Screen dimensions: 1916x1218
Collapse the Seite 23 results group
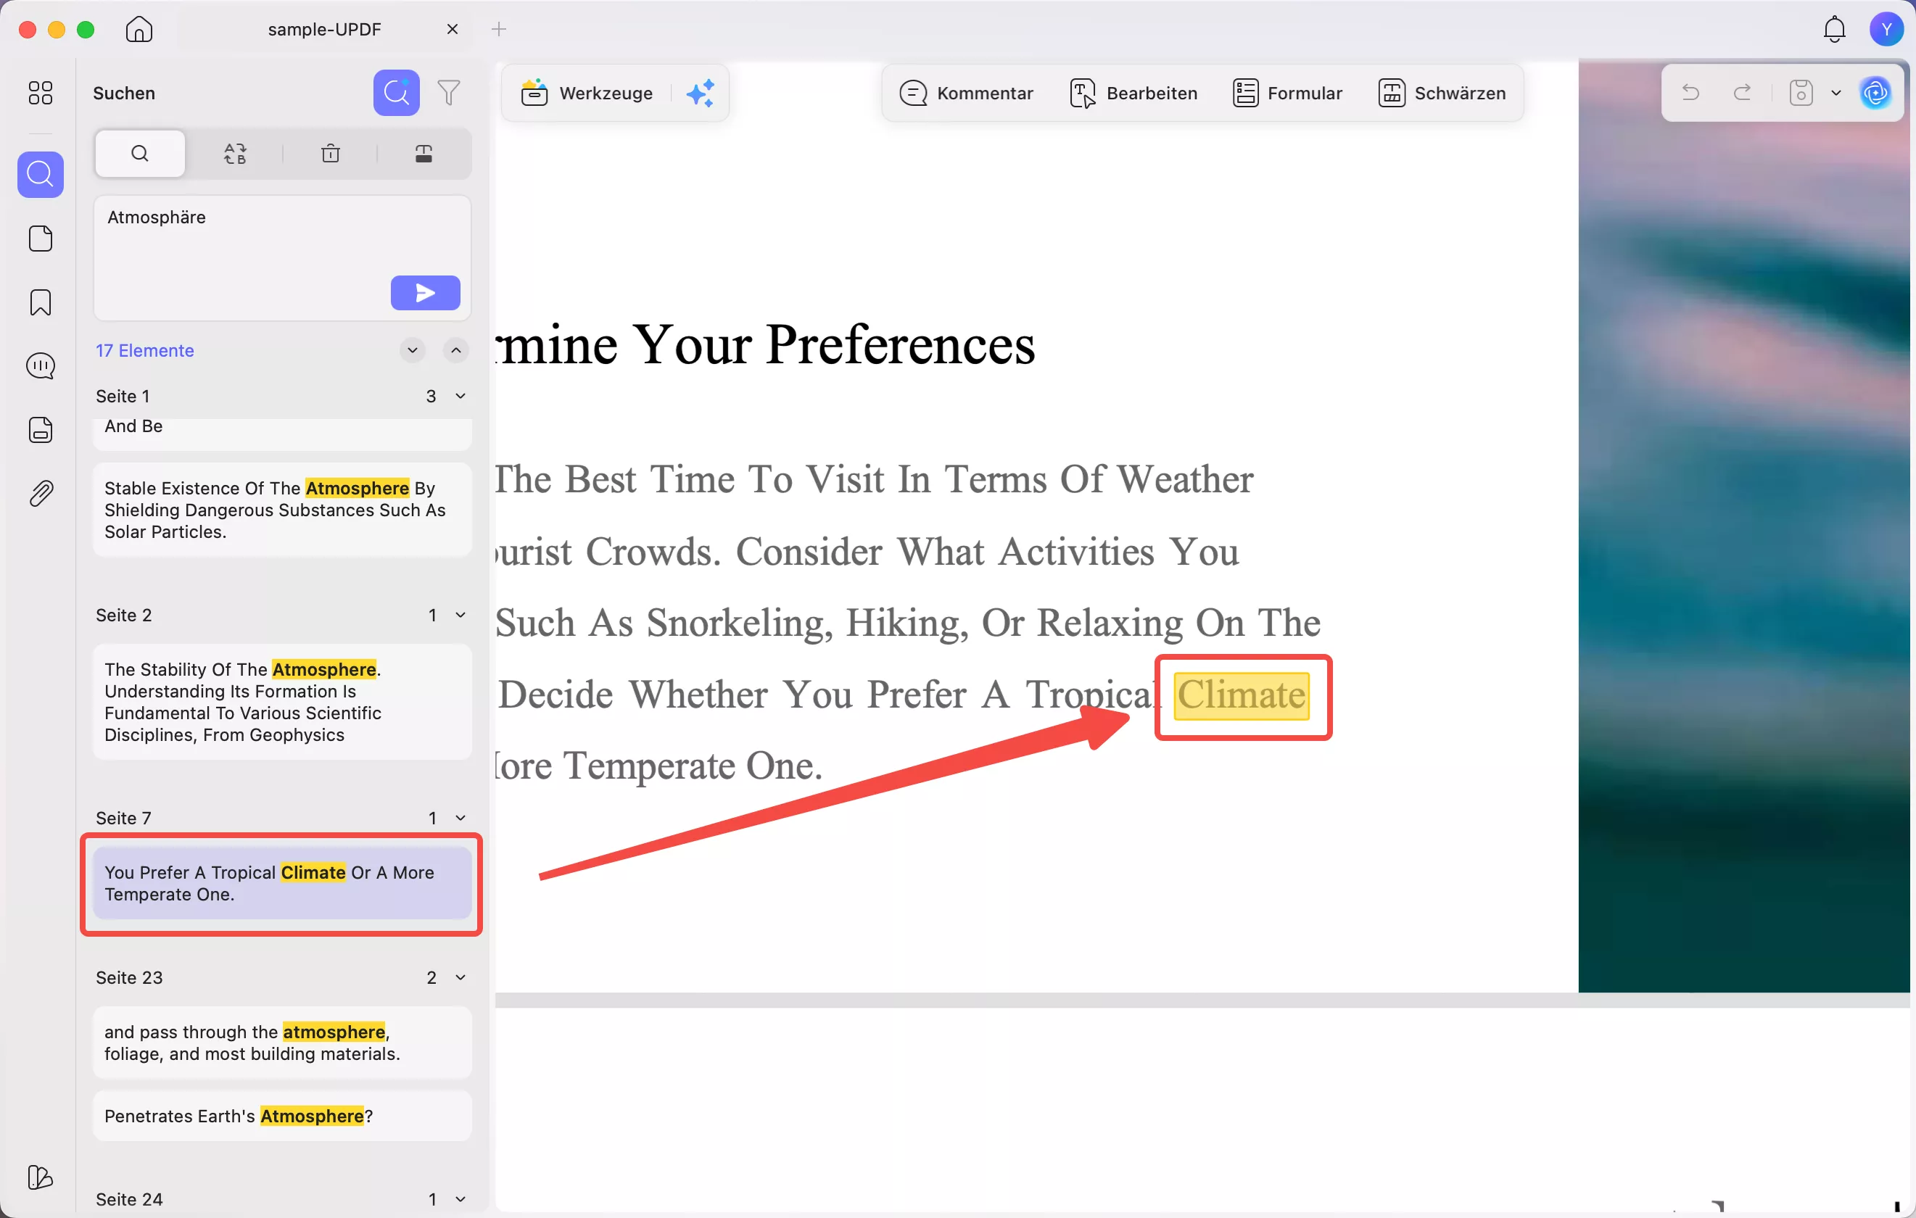(x=460, y=978)
